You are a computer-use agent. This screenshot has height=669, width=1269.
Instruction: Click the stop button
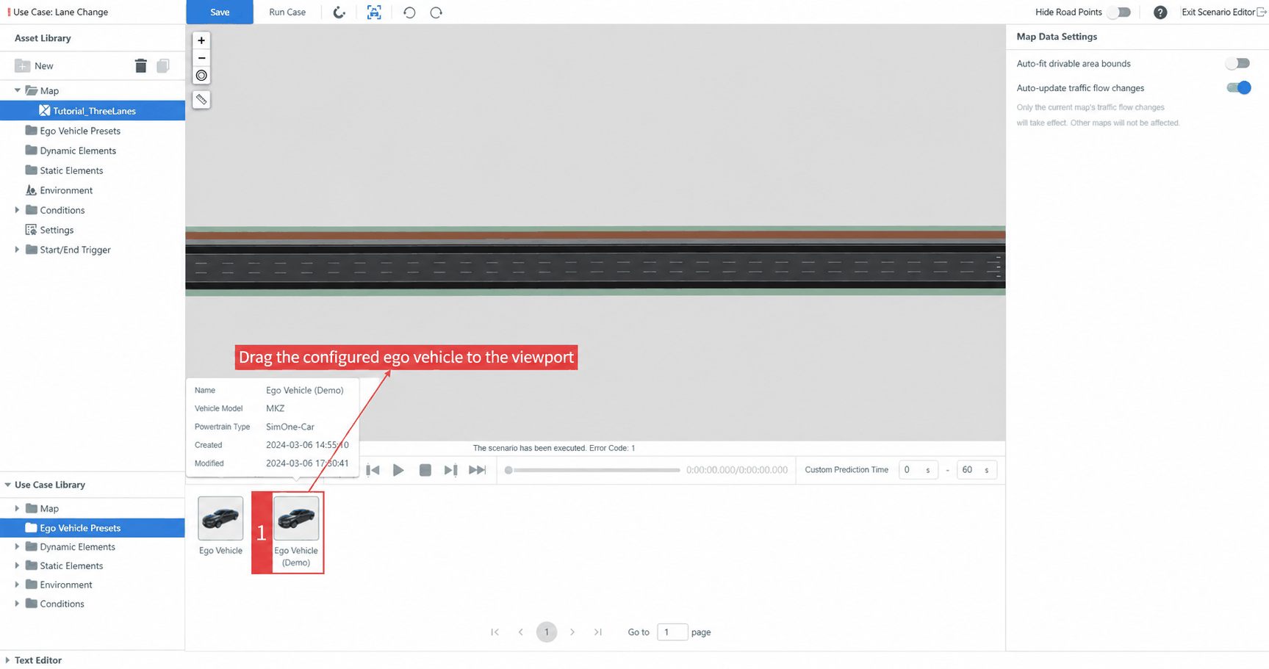click(x=425, y=470)
